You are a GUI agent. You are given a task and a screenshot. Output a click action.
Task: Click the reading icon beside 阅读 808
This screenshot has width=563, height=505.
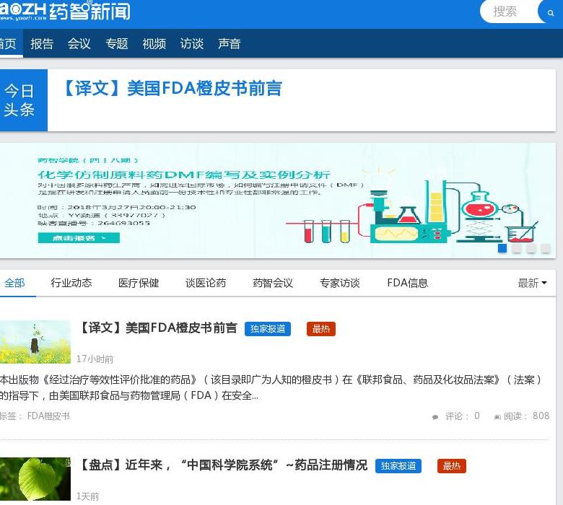tap(497, 417)
